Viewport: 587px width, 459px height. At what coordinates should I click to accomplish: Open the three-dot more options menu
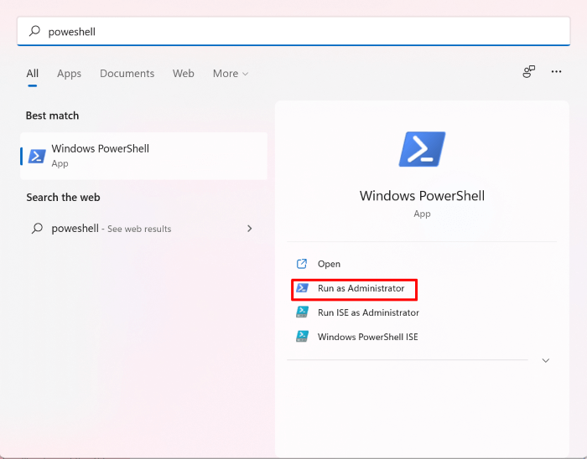click(x=556, y=72)
